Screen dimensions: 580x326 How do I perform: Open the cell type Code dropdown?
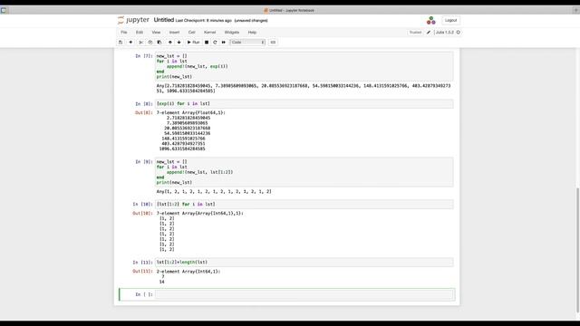point(247,43)
